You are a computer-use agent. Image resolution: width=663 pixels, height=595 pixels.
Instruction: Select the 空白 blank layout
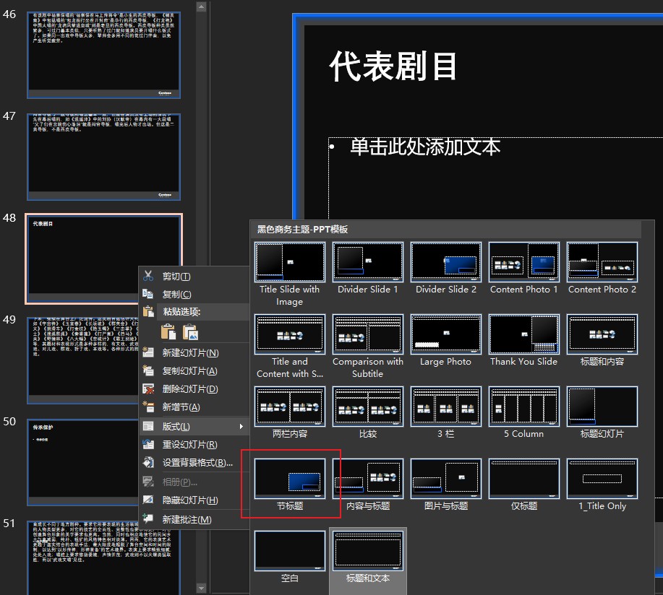(x=289, y=550)
